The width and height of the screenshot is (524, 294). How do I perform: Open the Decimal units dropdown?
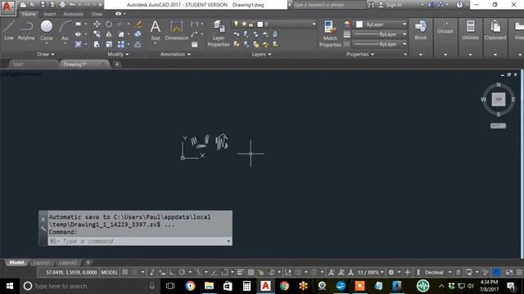(438, 272)
